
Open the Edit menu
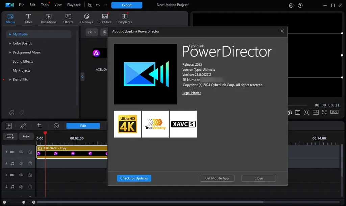32,5
